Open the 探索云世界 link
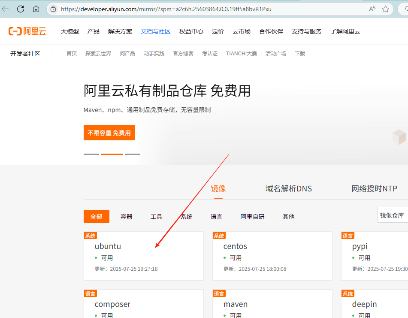The width and height of the screenshot is (408, 318). point(98,54)
